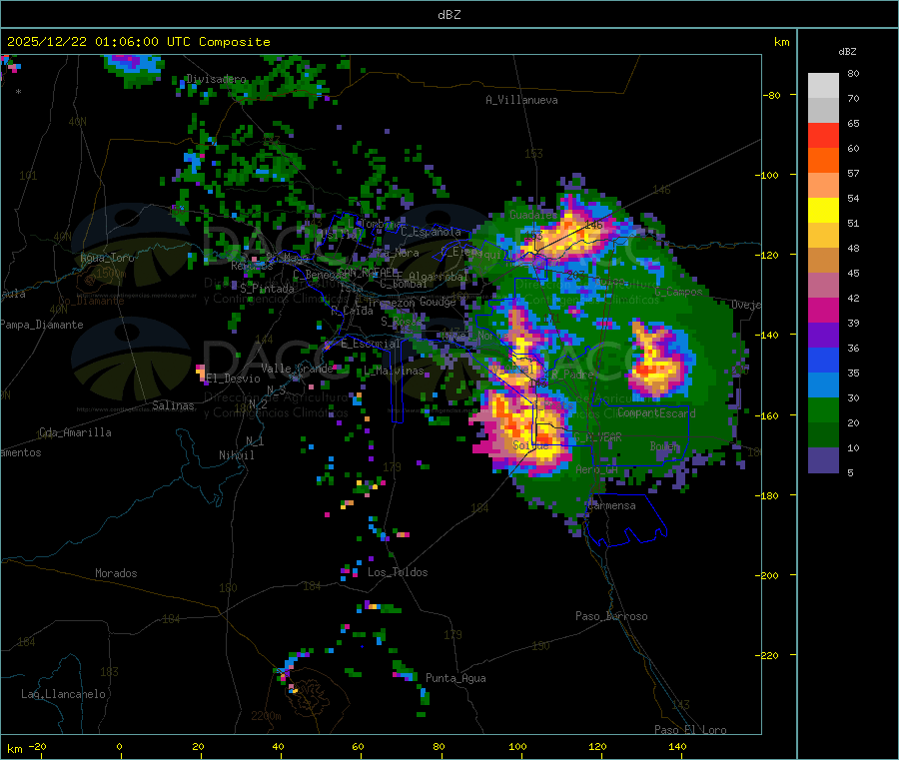The height and width of the screenshot is (760, 899).
Task: Click the legend value 48
Action: click(x=853, y=249)
